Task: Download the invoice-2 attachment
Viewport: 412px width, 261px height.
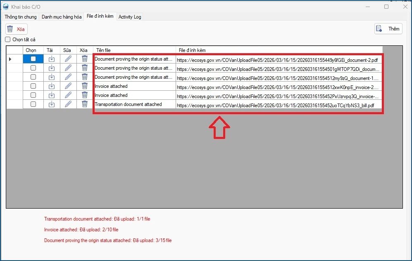Action: tap(52, 86)
